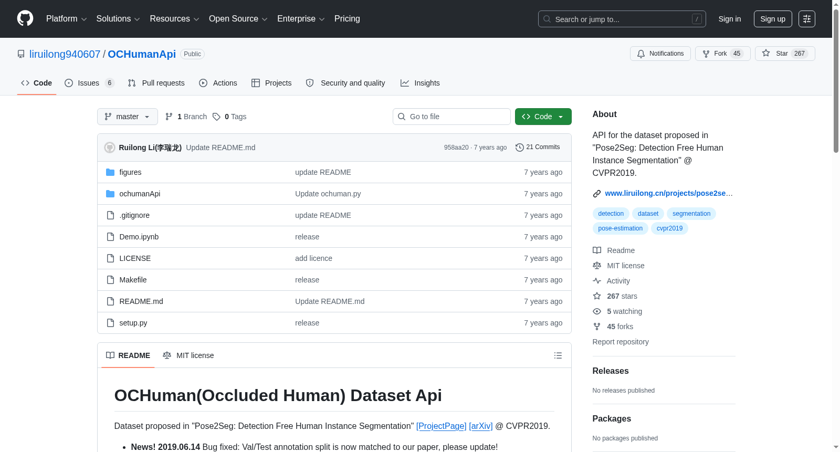Click the LICENSE file icon

tap(110, 258)
